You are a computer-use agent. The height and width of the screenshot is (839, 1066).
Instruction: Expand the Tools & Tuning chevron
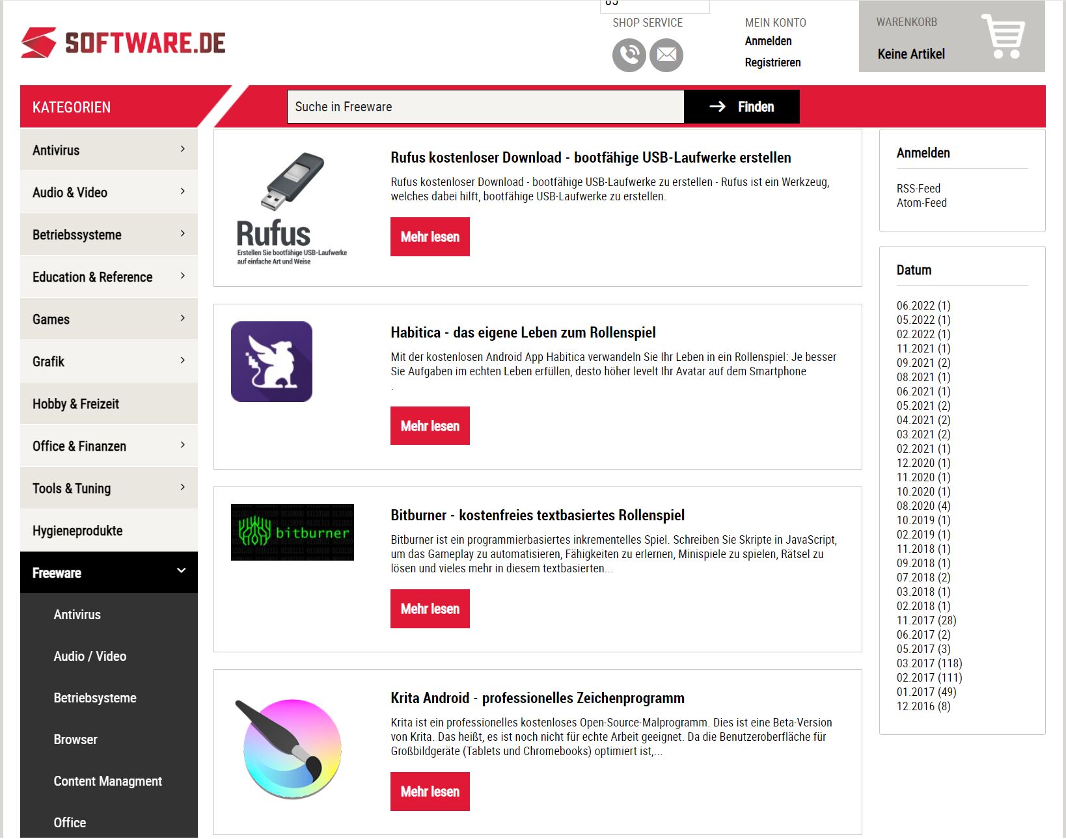pyautogui.click(x=182, y=487)
